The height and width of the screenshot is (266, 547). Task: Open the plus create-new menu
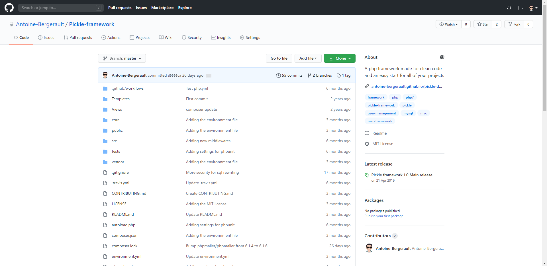[x=520, y=8]
